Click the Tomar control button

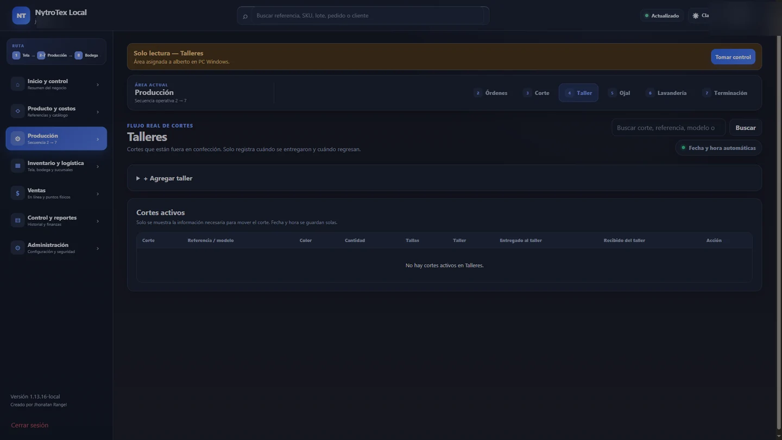pyautogui.click(x=733, y=57)
